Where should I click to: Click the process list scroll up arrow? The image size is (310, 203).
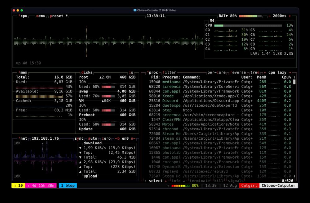294,77
